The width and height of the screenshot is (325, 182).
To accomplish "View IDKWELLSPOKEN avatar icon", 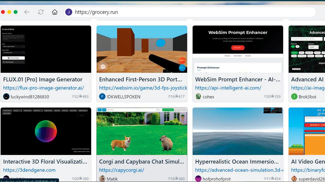I will click(x=102, y=97).
